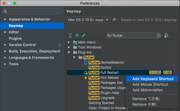Click the Flutter Hot Reload lightning icon
The height and width of the screenshot is (111, 180).
point(85,77)
